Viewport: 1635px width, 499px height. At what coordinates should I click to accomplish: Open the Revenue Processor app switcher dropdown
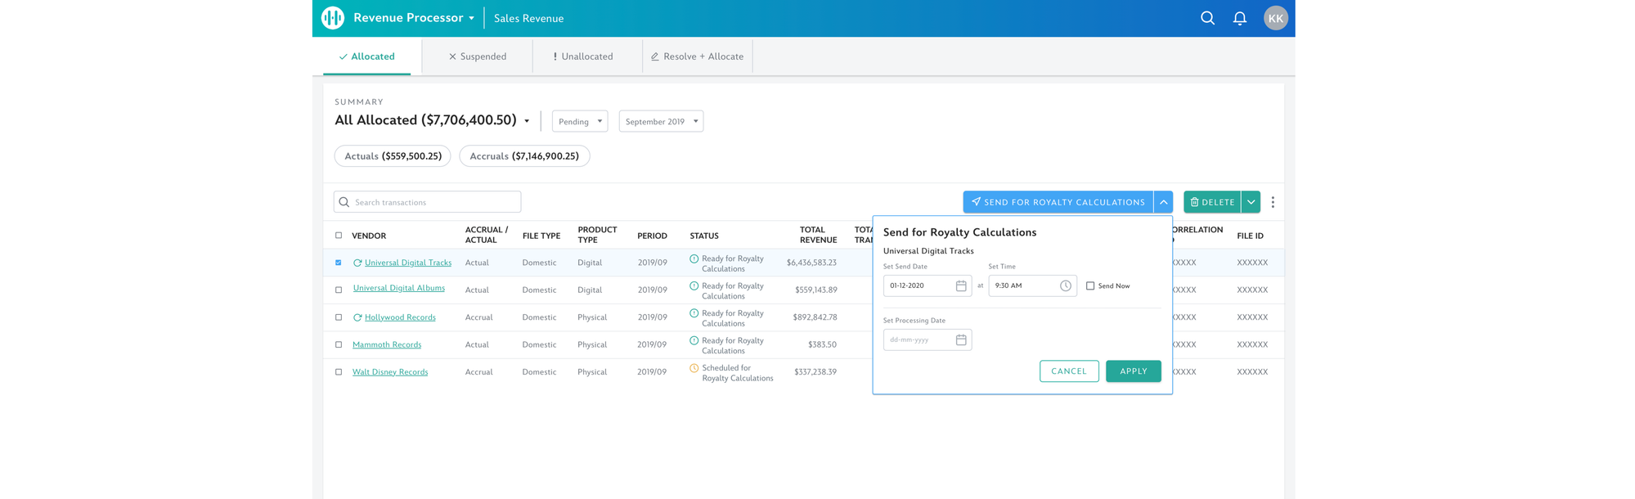tap(472, 18)
